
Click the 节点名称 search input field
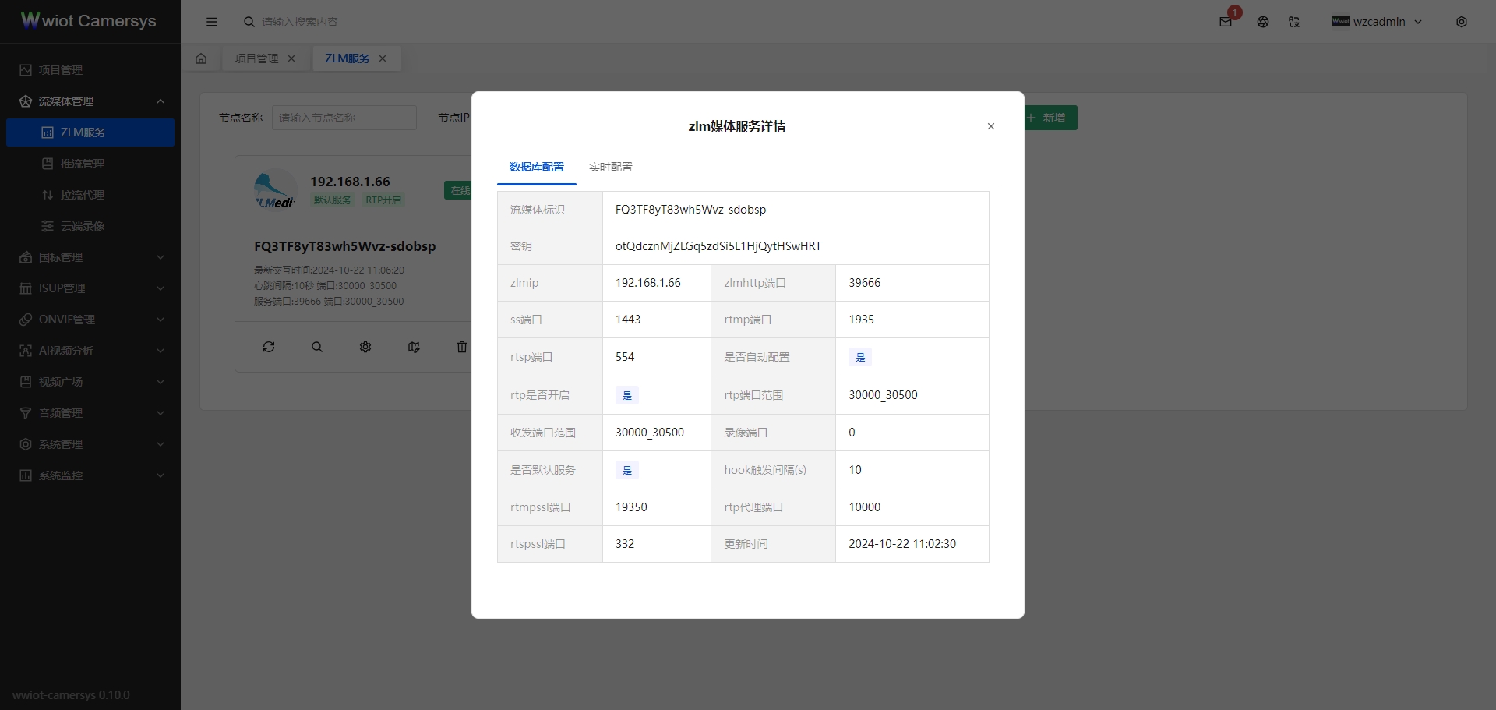344,118
